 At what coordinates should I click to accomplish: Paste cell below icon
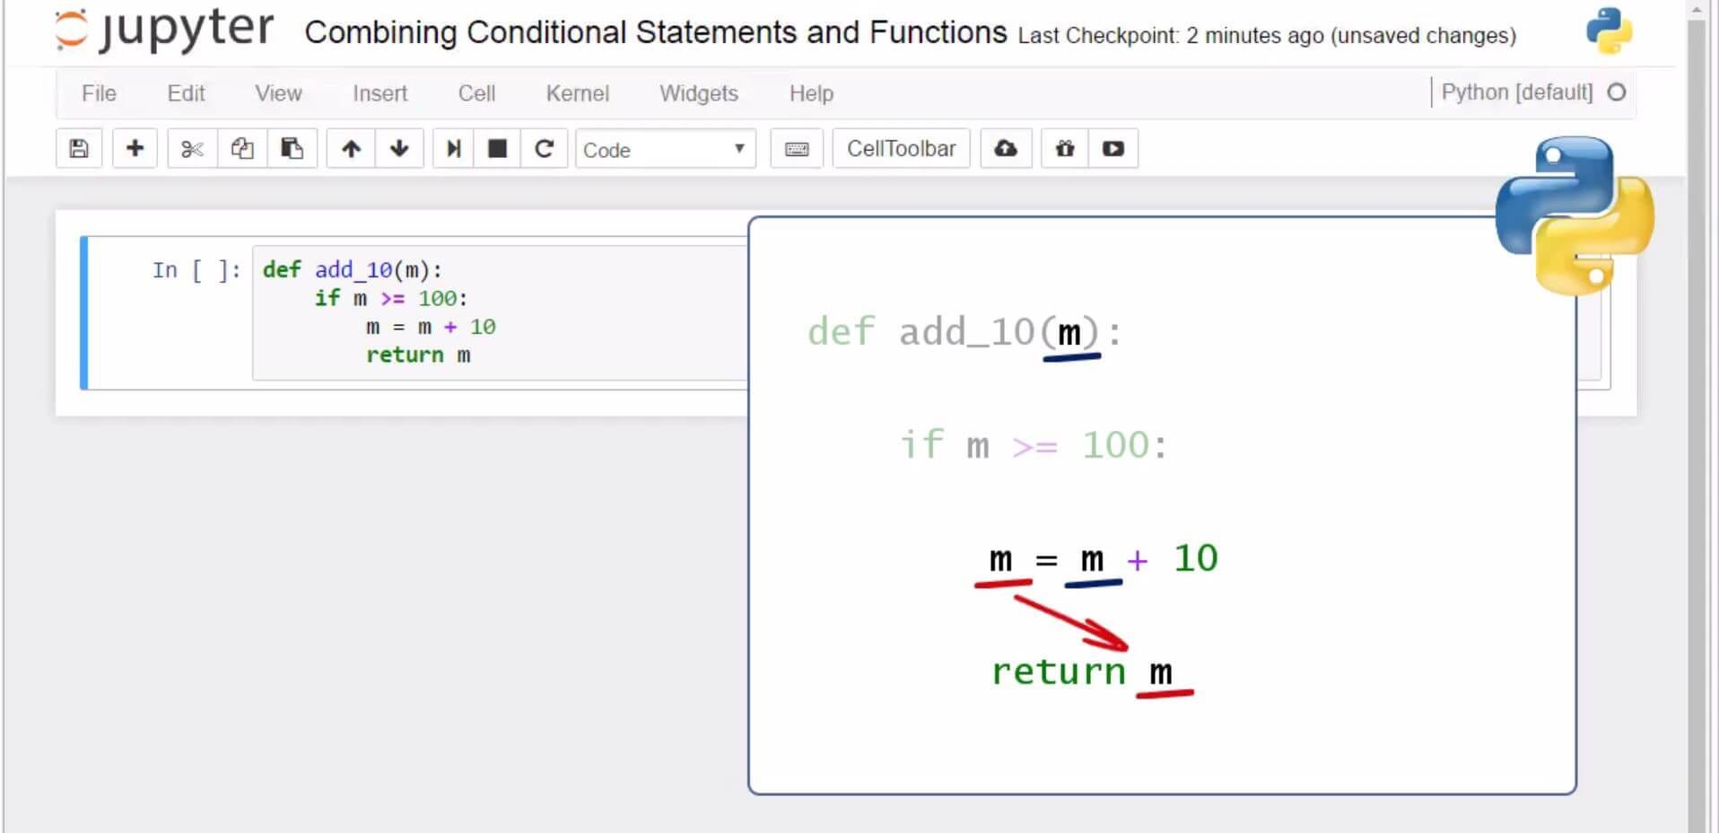[x=292, y=149]
